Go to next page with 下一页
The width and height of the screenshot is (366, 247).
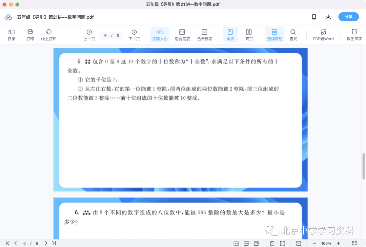click(134, 35)
